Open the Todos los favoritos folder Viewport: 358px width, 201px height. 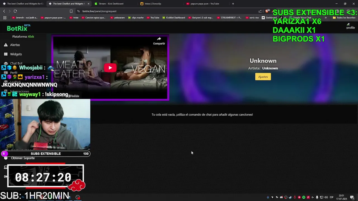point(344,18)
